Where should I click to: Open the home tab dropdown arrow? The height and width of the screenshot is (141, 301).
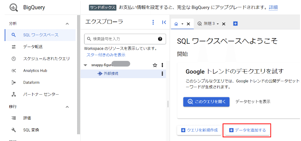182,24
